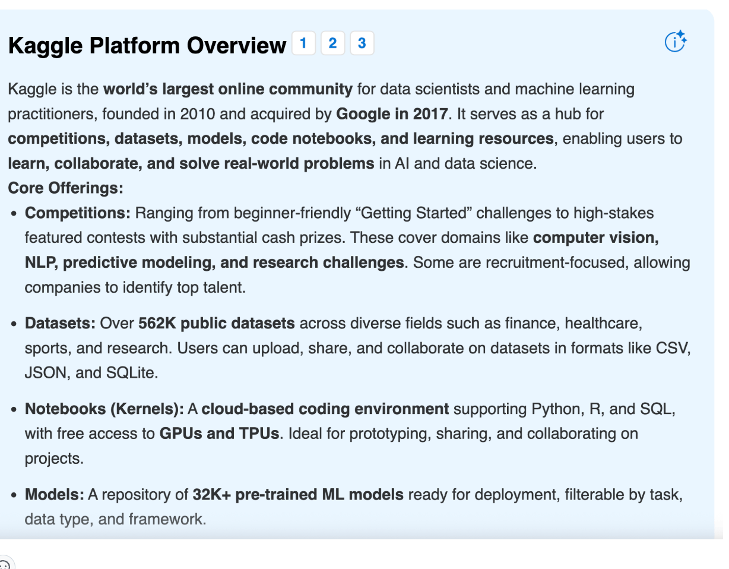Screen dimensions: 729x569
Task: Click bold text "learn, collaborate, and solve real-world problems"
Action: coord(191,163)
